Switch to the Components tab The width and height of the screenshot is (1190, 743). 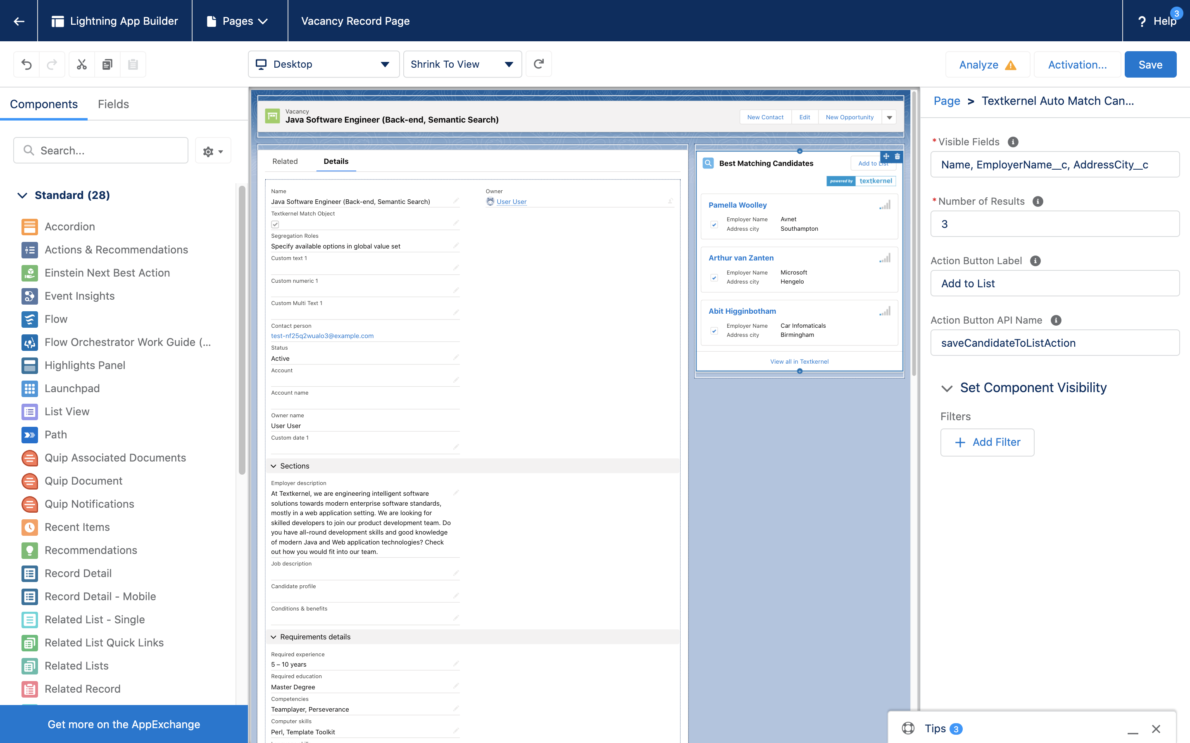(x=44, y=104)
